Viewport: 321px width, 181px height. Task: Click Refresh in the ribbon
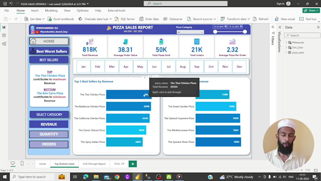click(261, 19)
